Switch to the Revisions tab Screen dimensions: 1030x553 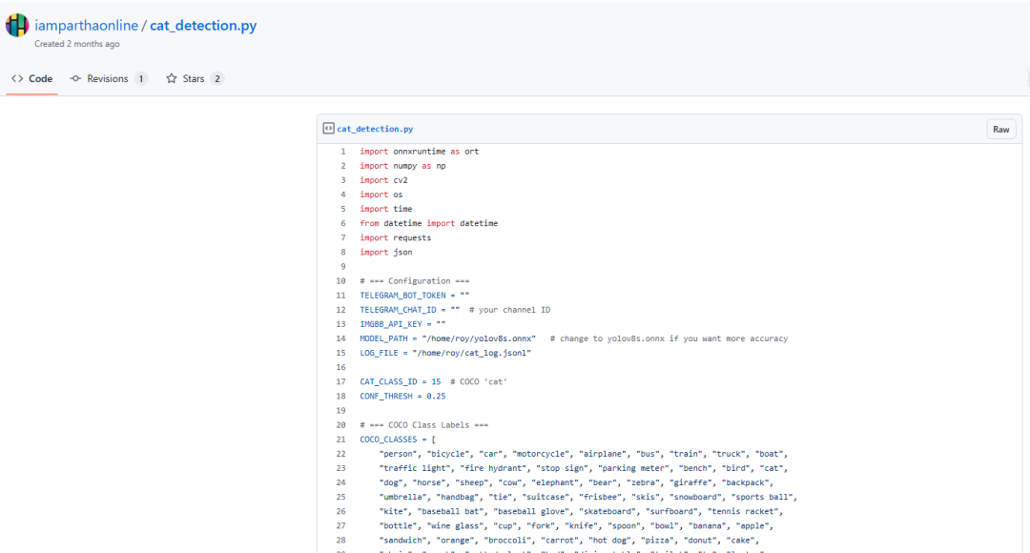(108, 79)
